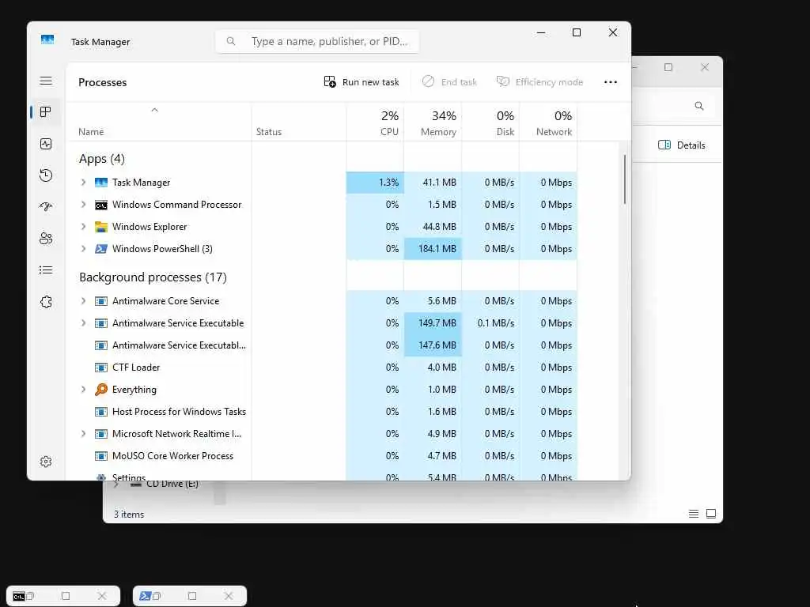Switch File Explorer to large thumbnails view icon
The width and height of the screenshot is (810, 607).
tap(711, 514)
